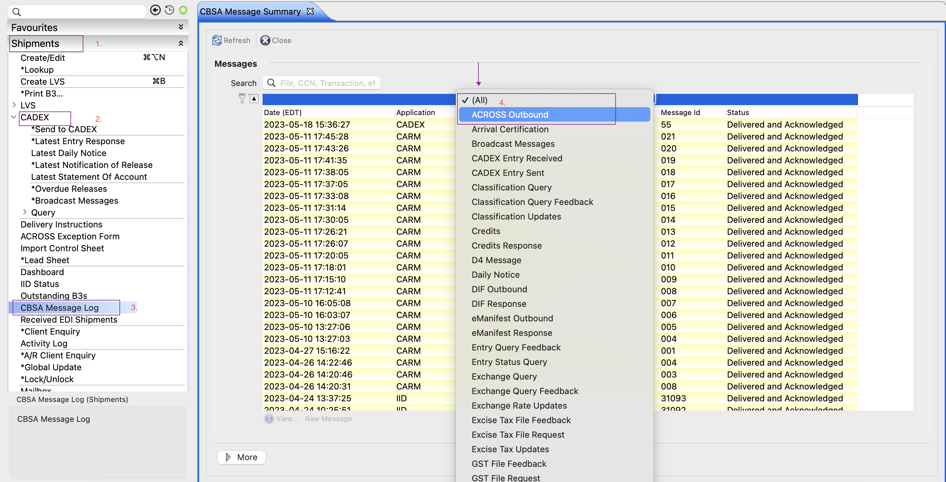Click the green add favourite icon
This screenshot has height=482, width=946.
pyautogui.click(x=183, y=10)
